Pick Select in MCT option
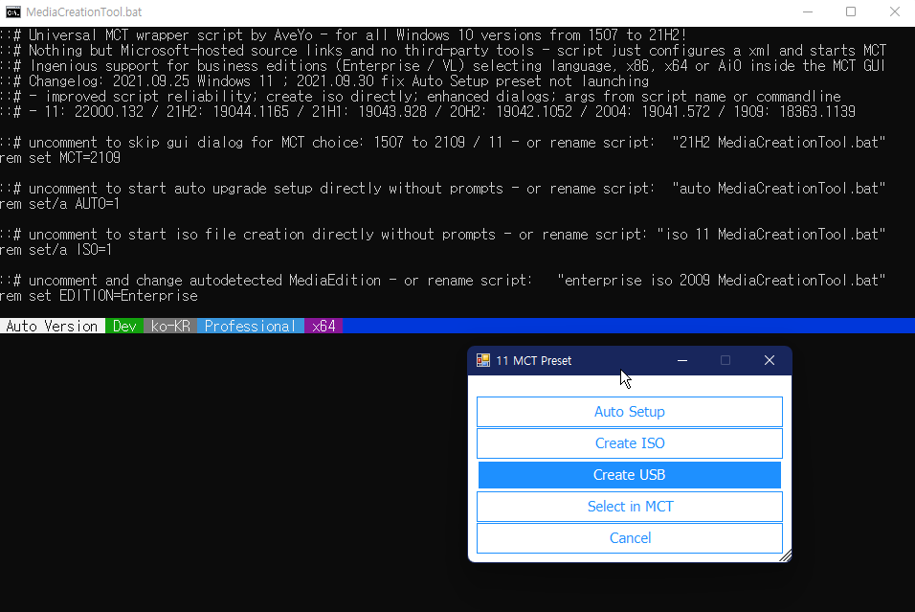Image resolution: width=915 pixels, height=612 pixels. tap(629, 507)
